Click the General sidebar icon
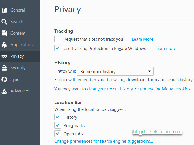Screen dimensions: 194x145 click(x=4, y=10)
